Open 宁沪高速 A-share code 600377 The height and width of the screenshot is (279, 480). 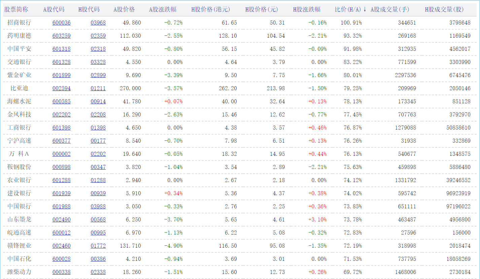(62, 141)
